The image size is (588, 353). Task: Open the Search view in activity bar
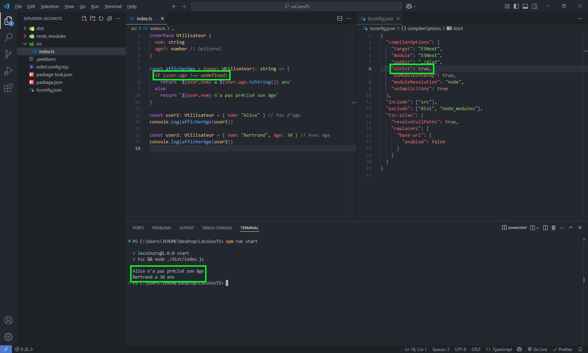point(8,37)
